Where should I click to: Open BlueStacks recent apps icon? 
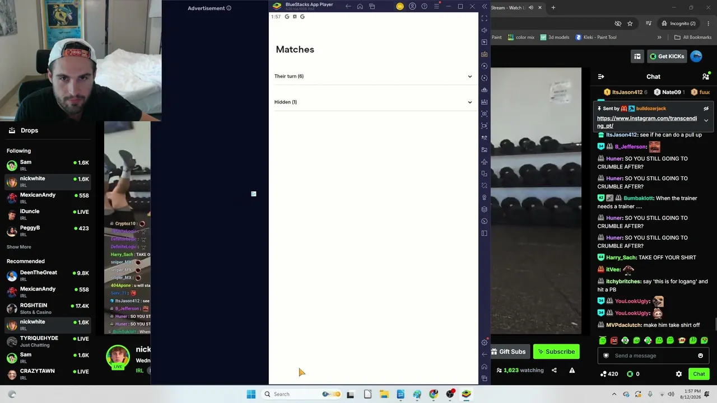point(372,7)
